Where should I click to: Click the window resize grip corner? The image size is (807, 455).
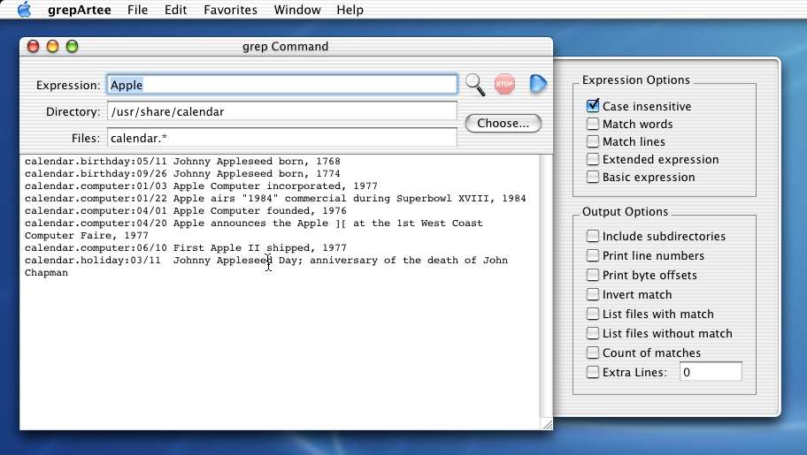[x=546, y=424]
